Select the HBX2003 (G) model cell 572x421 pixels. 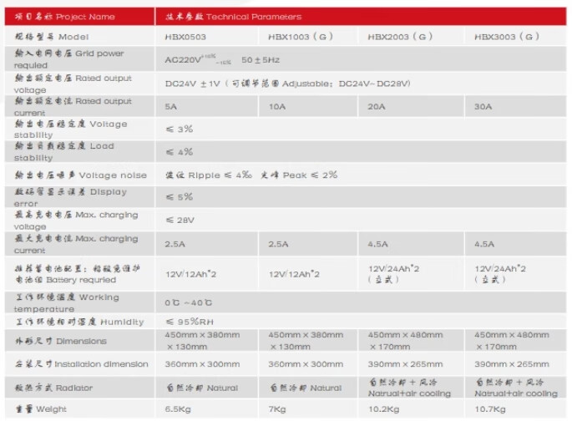pos(400,37)
